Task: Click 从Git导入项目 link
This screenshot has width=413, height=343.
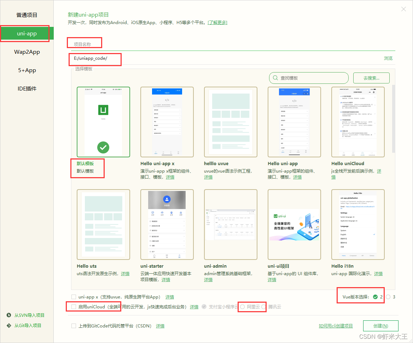Action: [x=28, y=326]
